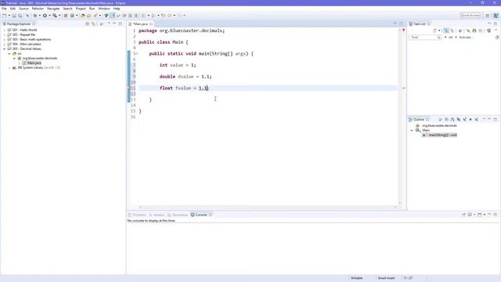This screenshot has width=501, height=282.
Task: Click the Activate... link in Task List
Action: click(x=466, y=38)
